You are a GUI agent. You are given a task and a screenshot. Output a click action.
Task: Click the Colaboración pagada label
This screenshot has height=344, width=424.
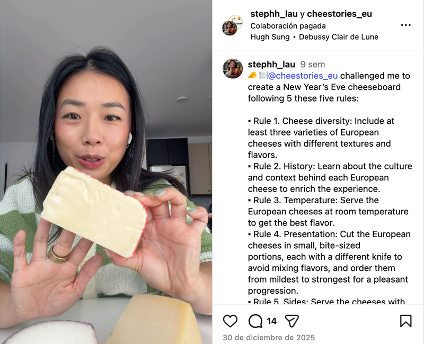288,26
